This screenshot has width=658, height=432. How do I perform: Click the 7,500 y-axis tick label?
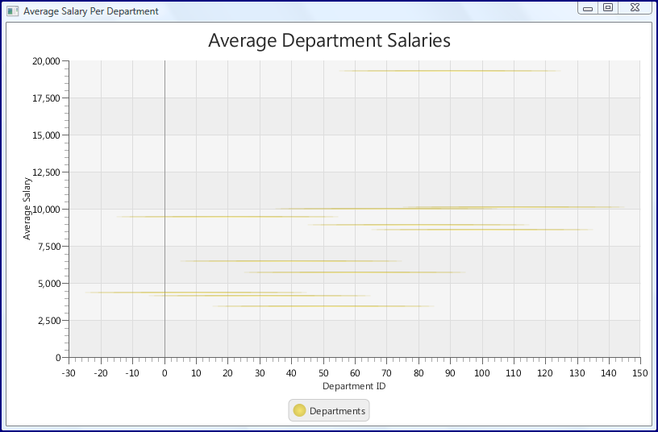pyautogui.click(x=49, y=247)
